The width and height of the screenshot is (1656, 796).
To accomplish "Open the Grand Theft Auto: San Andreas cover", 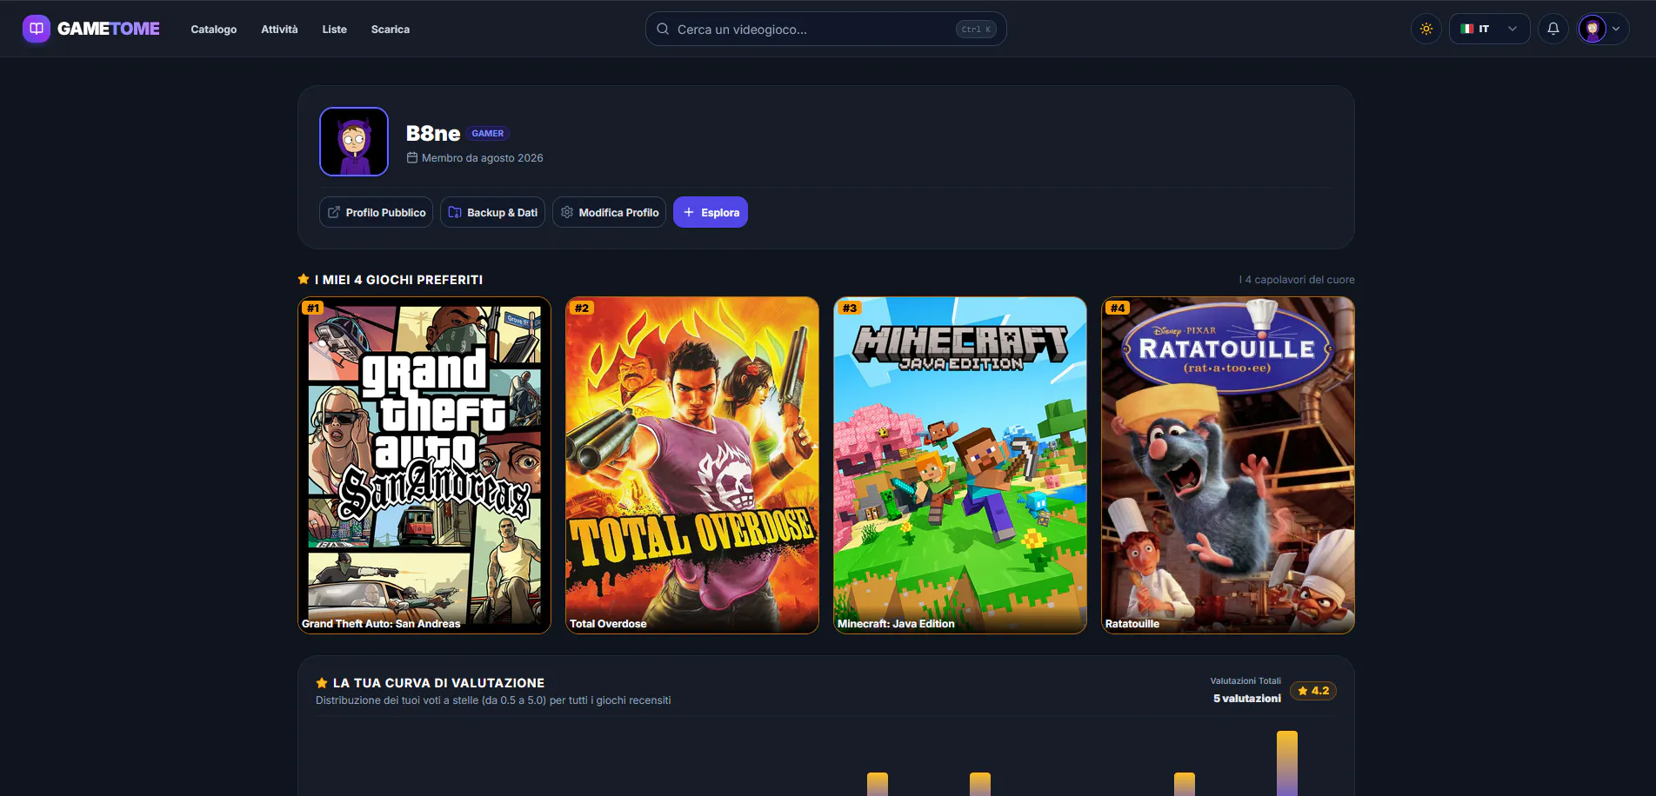I will coord(424,465).
